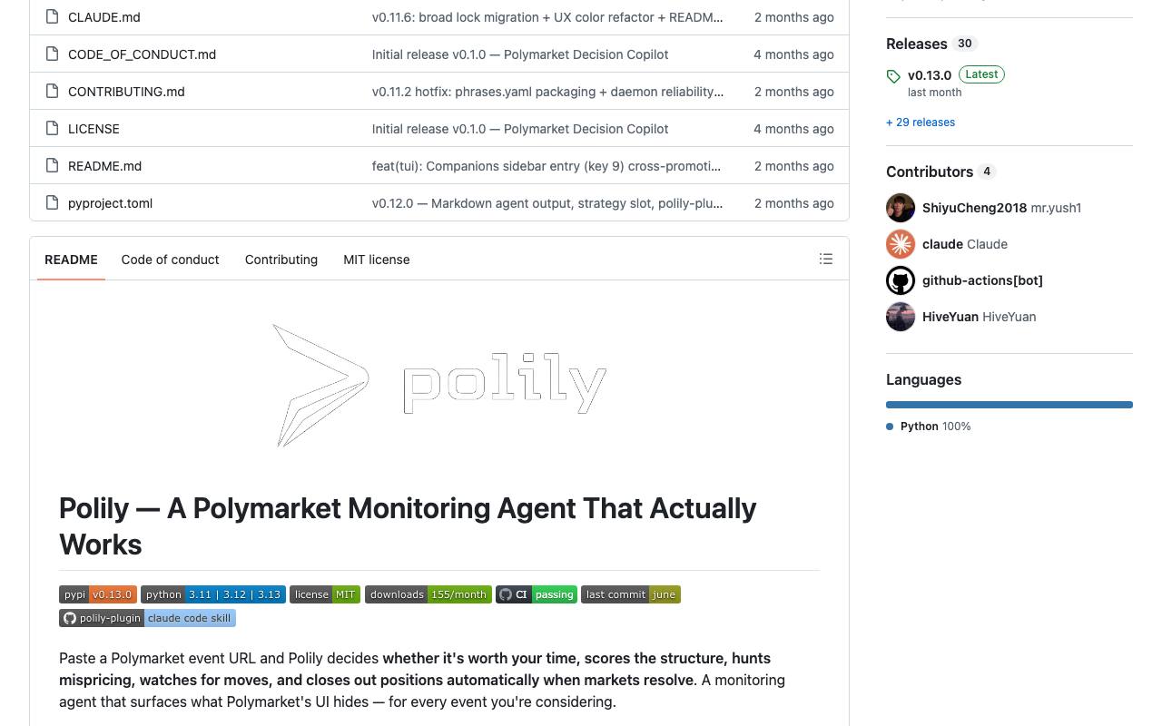Click the blue Python language bar
Screen dimensions: 1162x726
click(x=1009, y=405)
